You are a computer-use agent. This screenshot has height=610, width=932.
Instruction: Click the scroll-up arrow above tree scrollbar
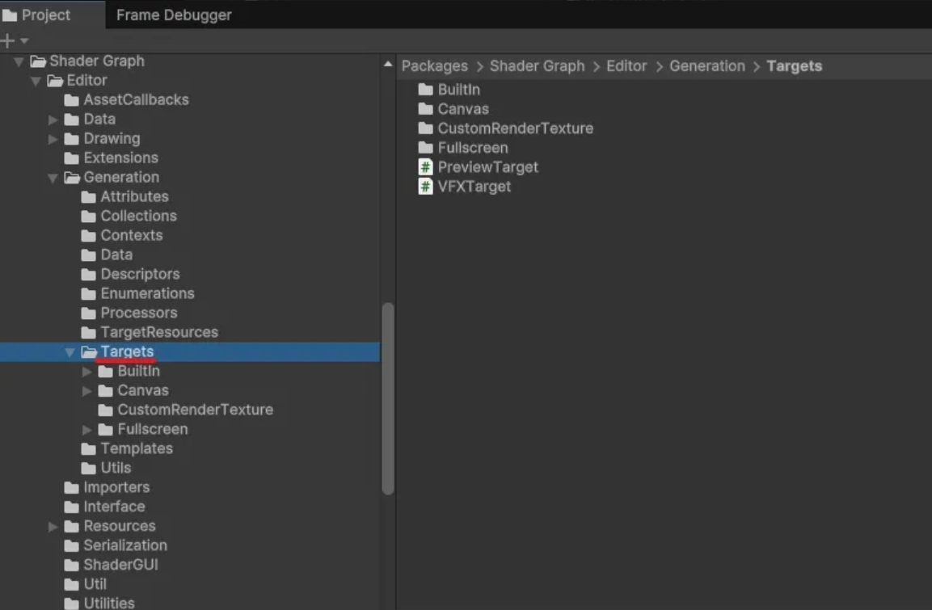388,64
